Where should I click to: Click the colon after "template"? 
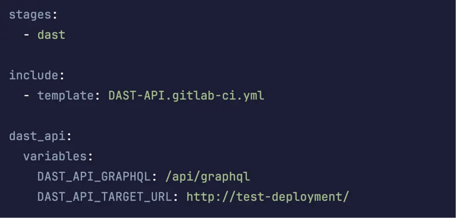point(97,96)
